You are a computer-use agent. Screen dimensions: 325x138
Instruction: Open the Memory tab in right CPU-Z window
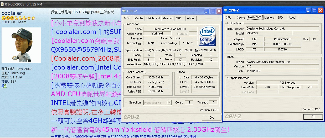pyautogui.click(x=269, y=18)
